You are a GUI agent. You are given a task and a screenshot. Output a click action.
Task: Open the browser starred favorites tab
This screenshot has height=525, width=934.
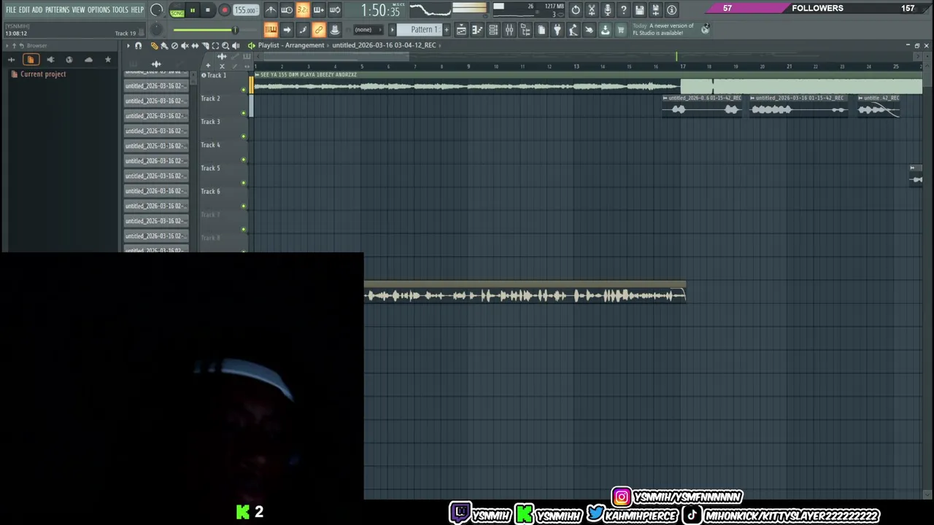[108, 60]
